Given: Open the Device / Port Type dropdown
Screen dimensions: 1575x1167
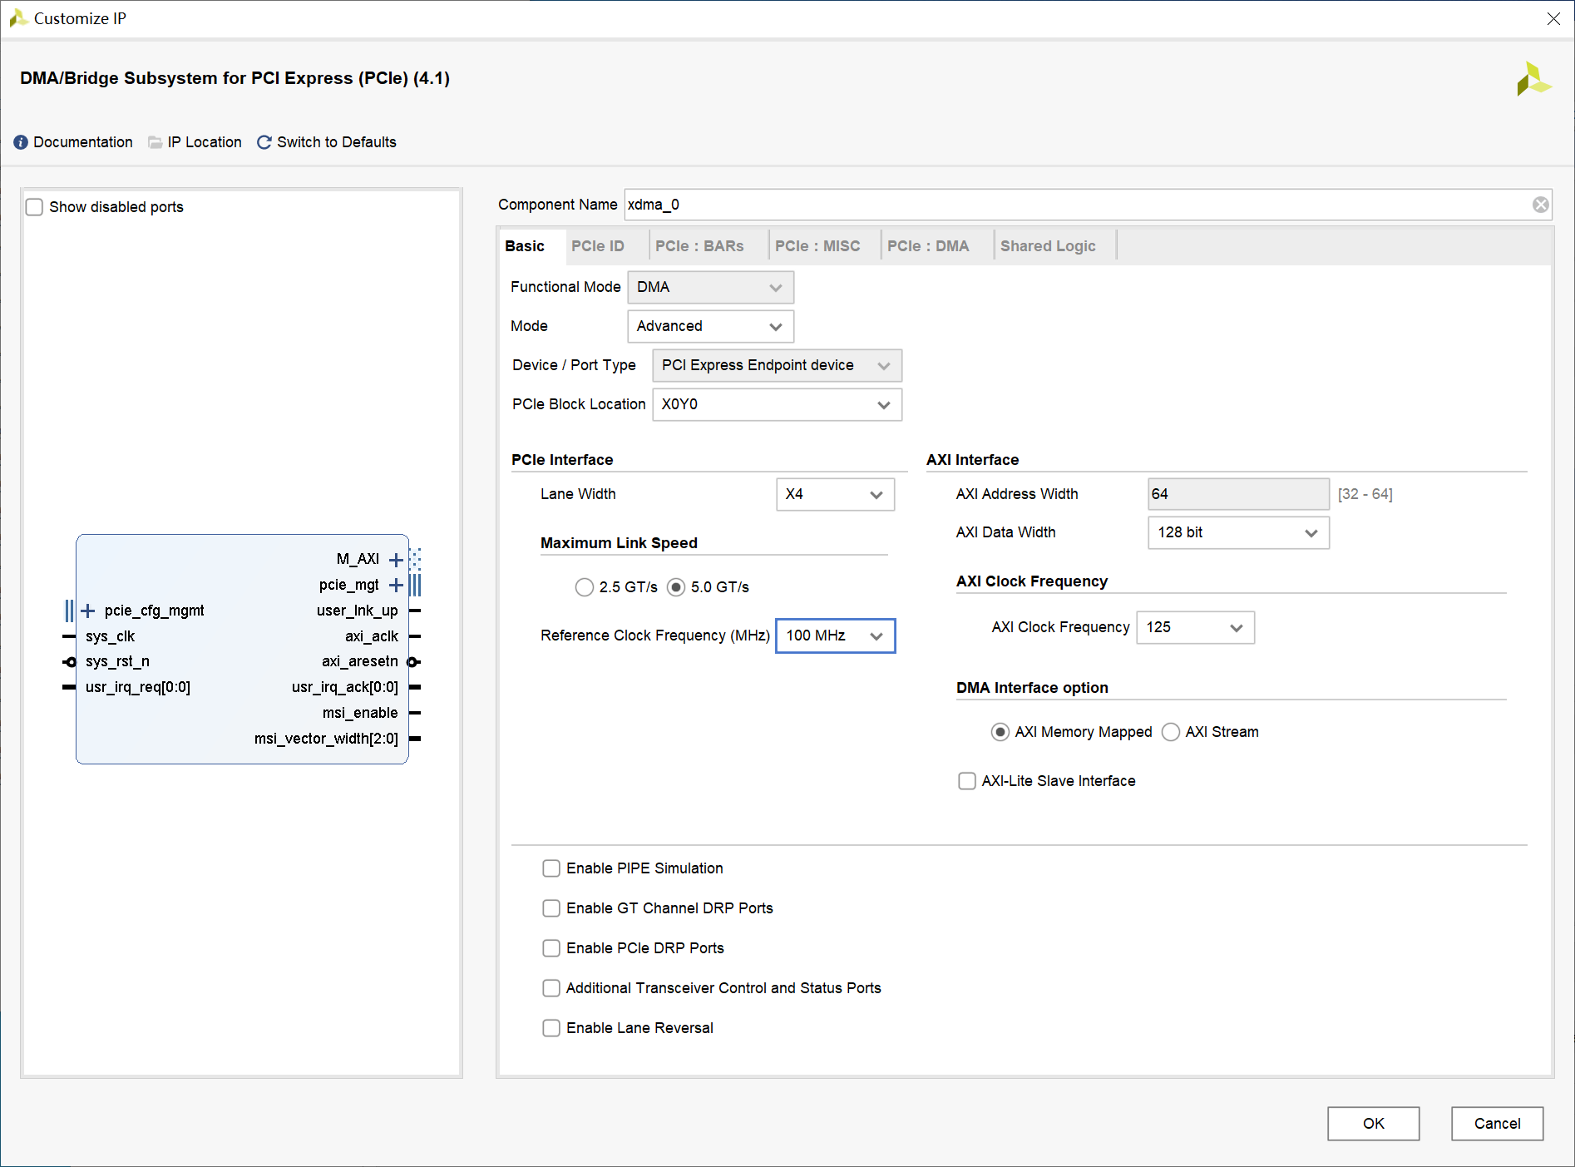Looking at the screenshot, I should pyautogui.click(x=777, y=365).
